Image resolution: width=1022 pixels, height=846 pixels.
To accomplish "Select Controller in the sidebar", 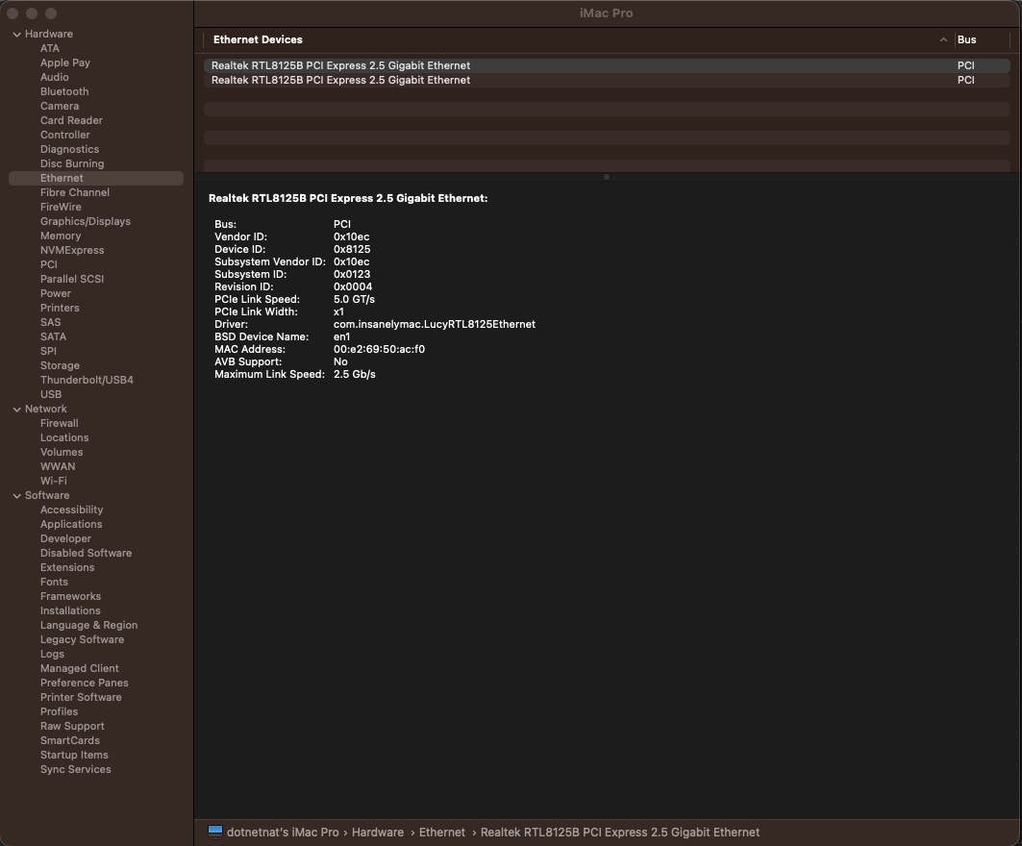I will click(65, 135).
